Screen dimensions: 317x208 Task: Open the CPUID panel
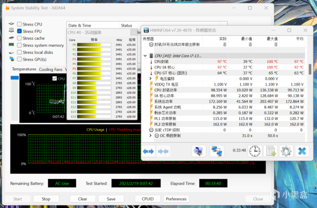(x=147, y=199)
